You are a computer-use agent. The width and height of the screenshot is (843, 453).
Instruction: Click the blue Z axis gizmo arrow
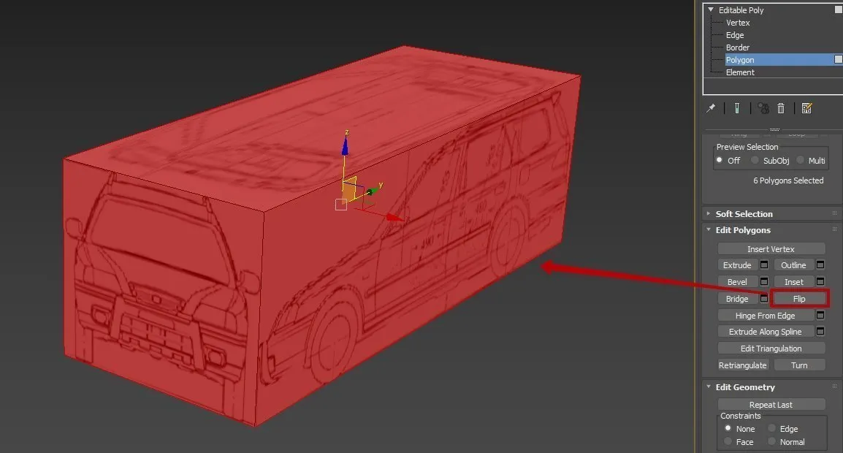346,145
